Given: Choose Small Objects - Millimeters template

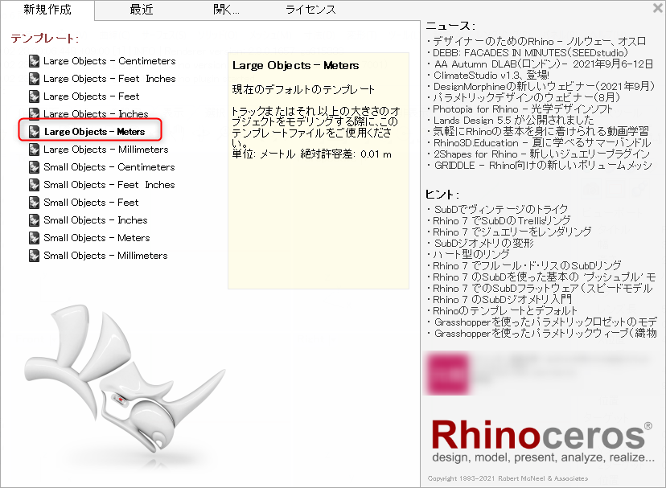Looking at the screenshot, I should (105, 256).
